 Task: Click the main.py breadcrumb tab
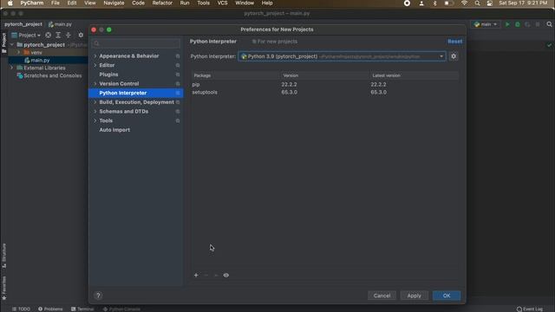pyautogui.click(x=60, y=24)
